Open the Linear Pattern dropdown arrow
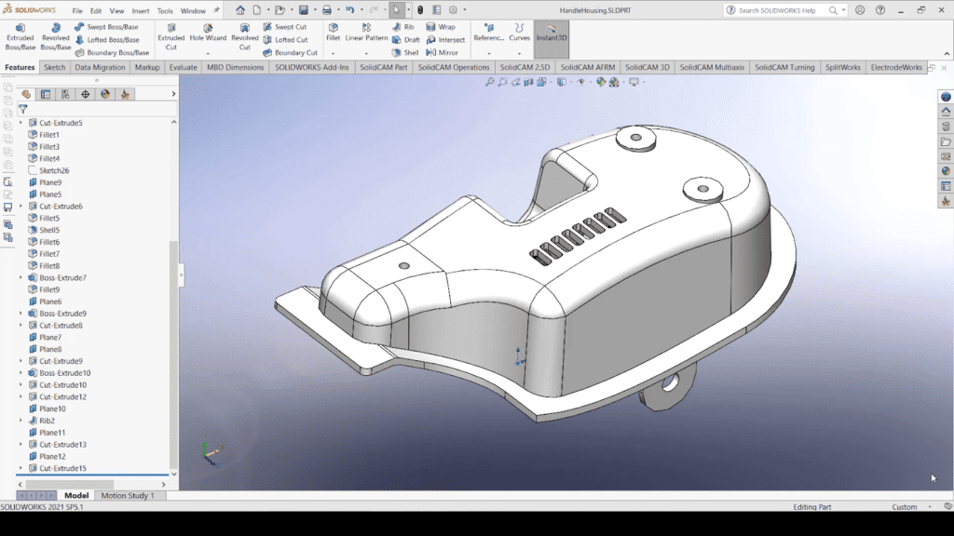 click(366, 53)
